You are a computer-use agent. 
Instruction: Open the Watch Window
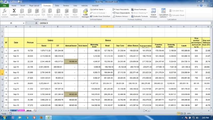(153, 13)
